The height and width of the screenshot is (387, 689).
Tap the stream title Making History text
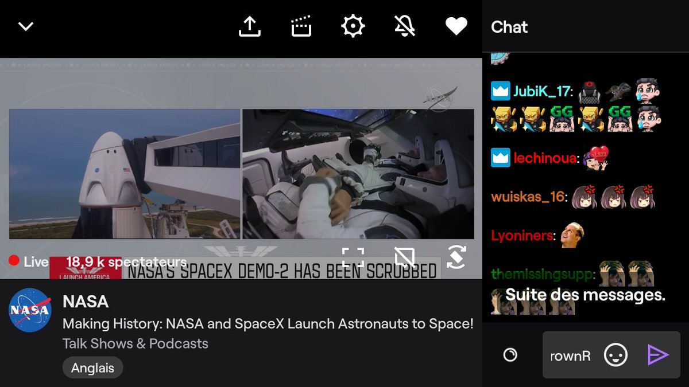click(x=268, y=324)
